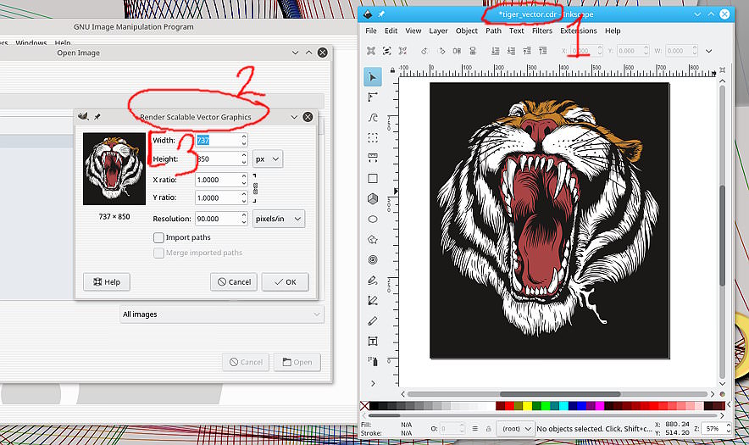The image size is (749, 445).
Task: Toggle guide lock icon at ruler corner
Action: click(x=392, y=70)
